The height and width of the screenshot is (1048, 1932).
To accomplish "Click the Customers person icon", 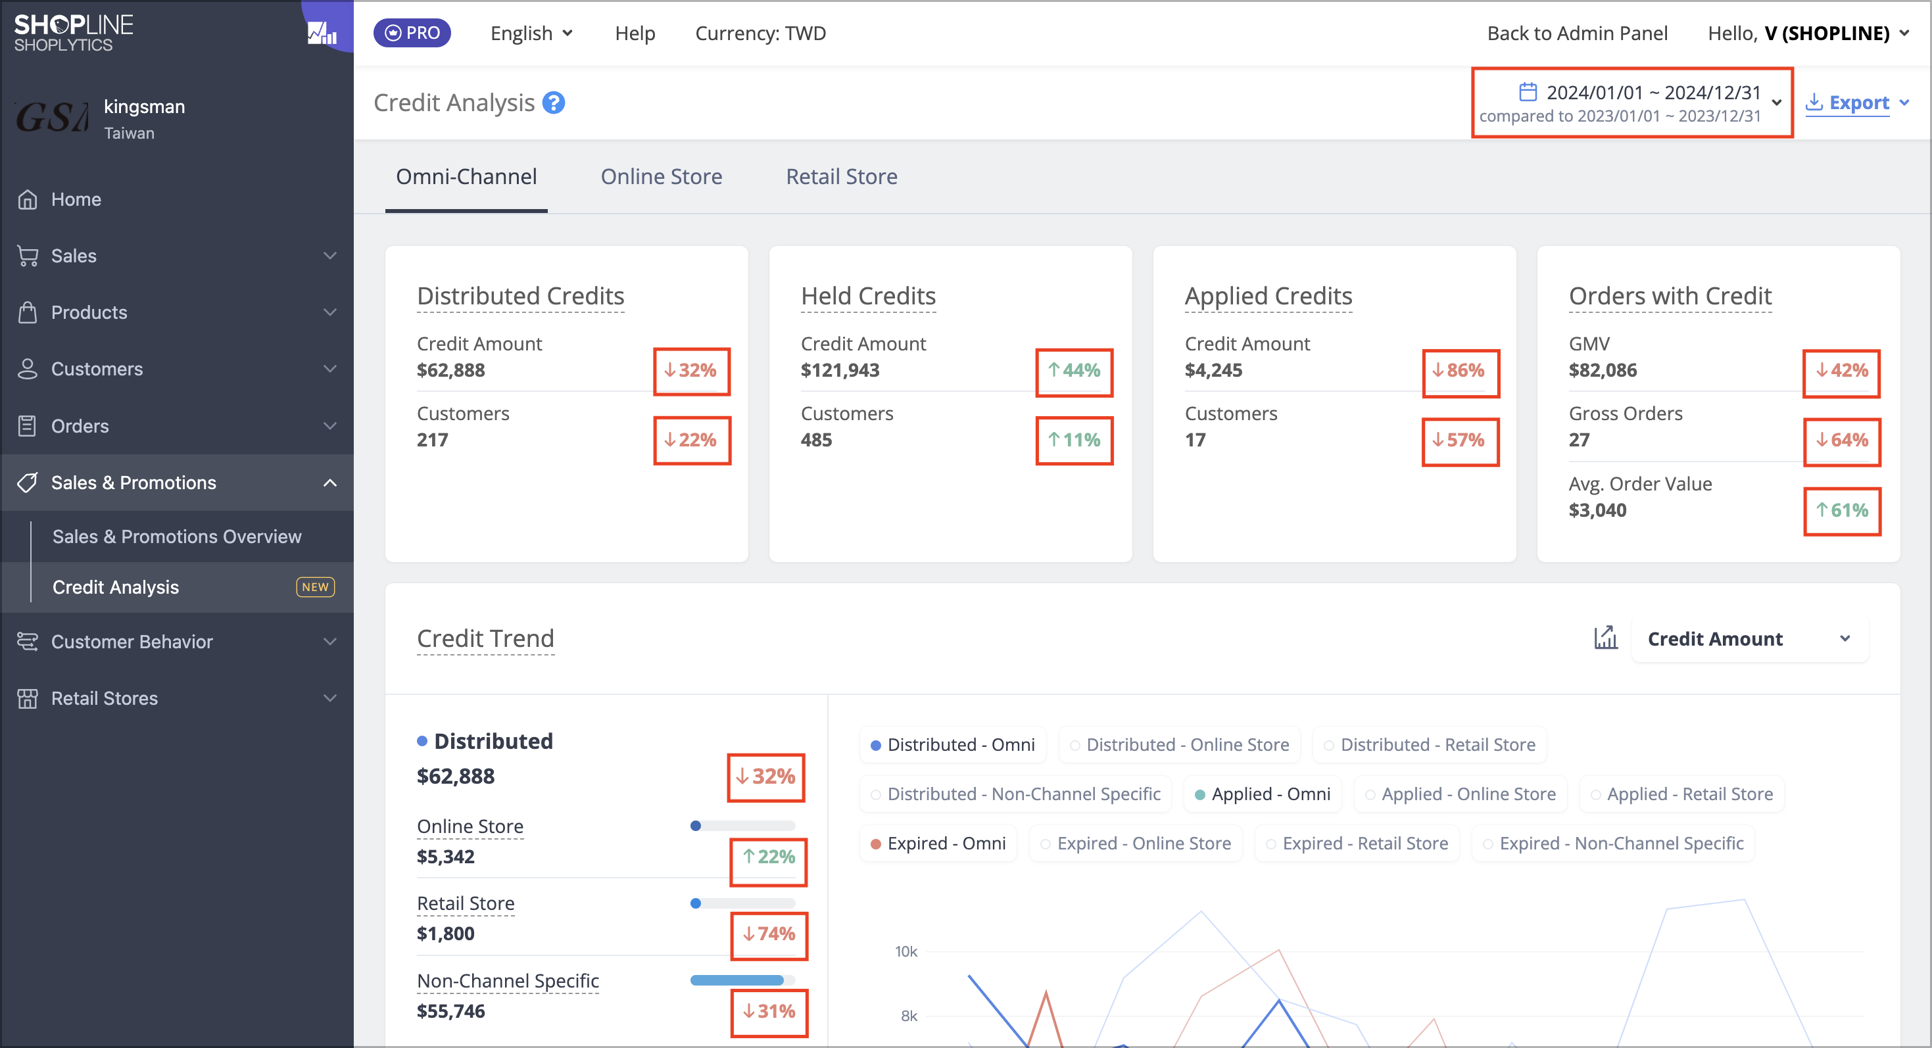I will click(28, 369).
